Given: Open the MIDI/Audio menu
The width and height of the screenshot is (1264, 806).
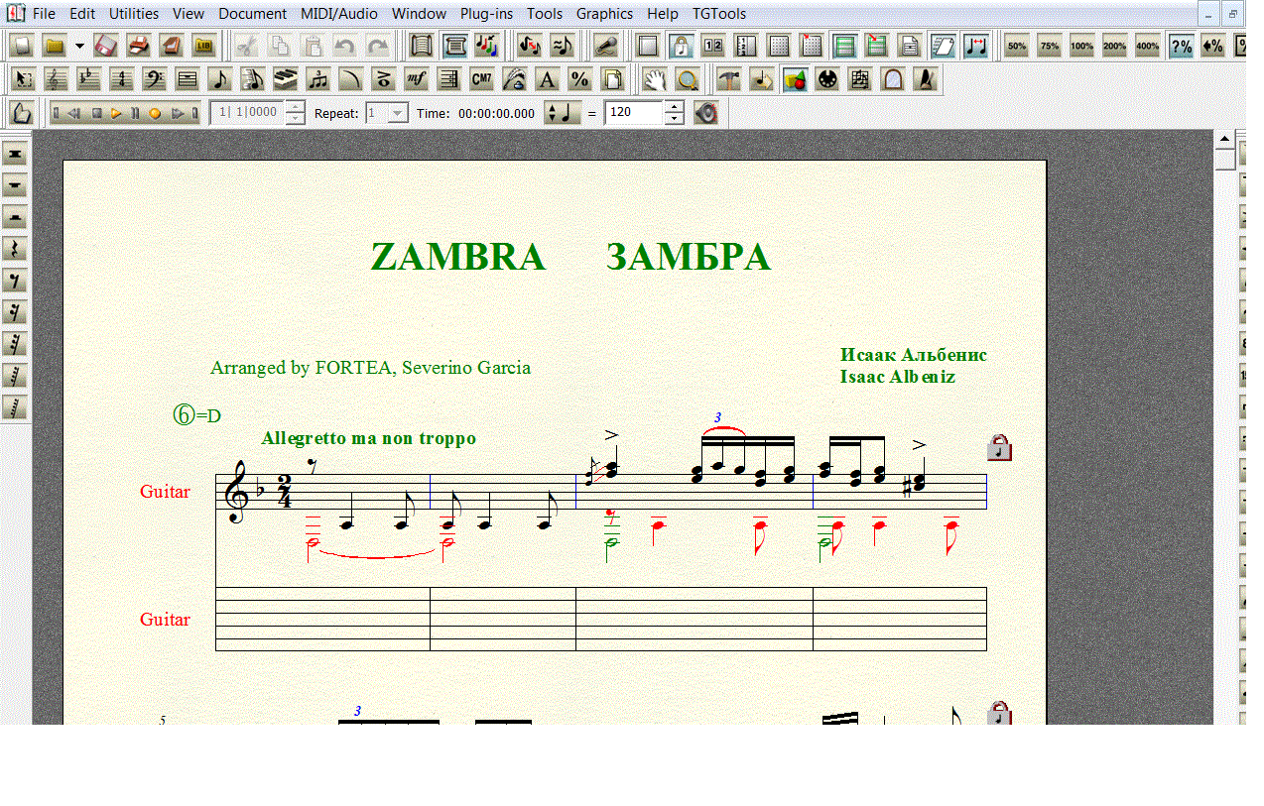Looking at the screenshot, I should click(x=338, y=14).
